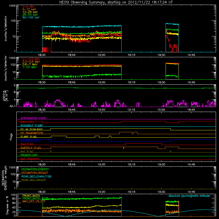Click 19:00 tick label under keV plot
This screenshot has width=219, height=219.
[x=101, y=55]
